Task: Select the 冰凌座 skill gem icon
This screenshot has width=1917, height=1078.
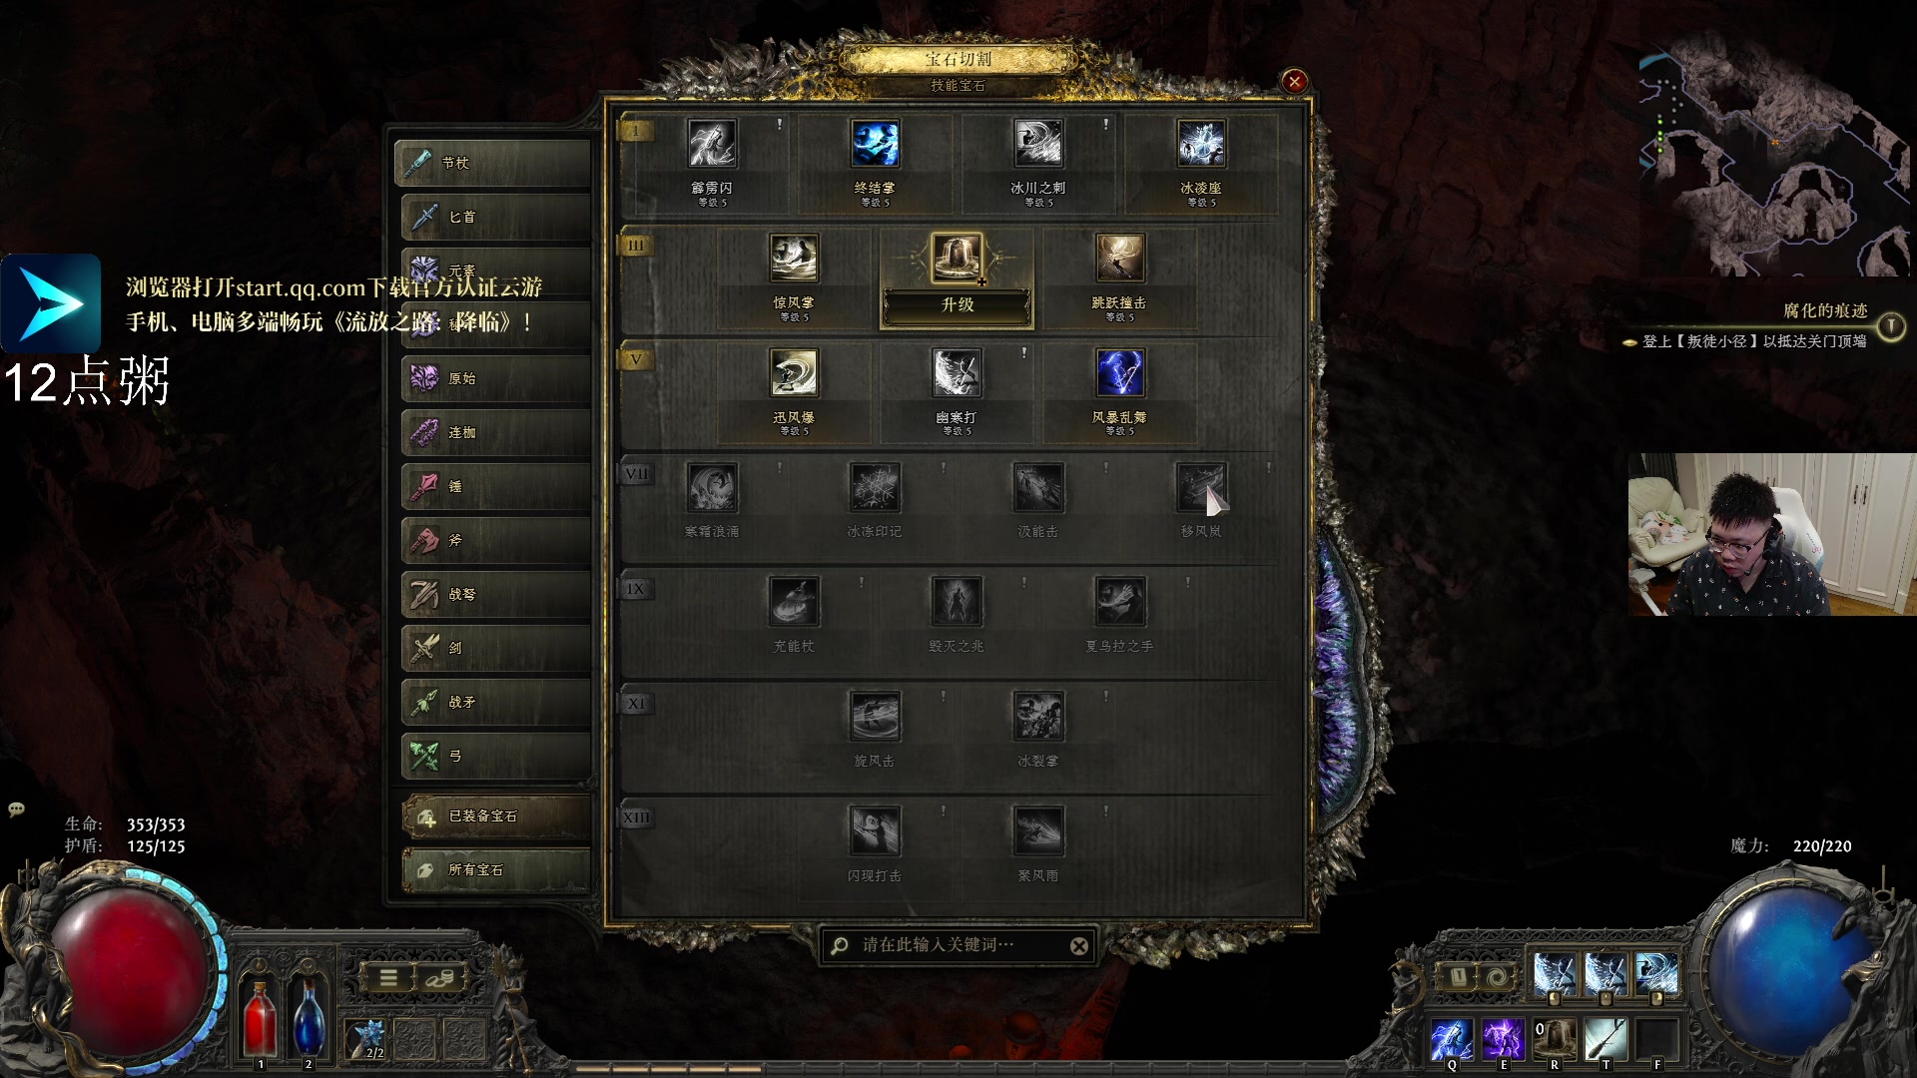Action: (x=1201, y=144)
